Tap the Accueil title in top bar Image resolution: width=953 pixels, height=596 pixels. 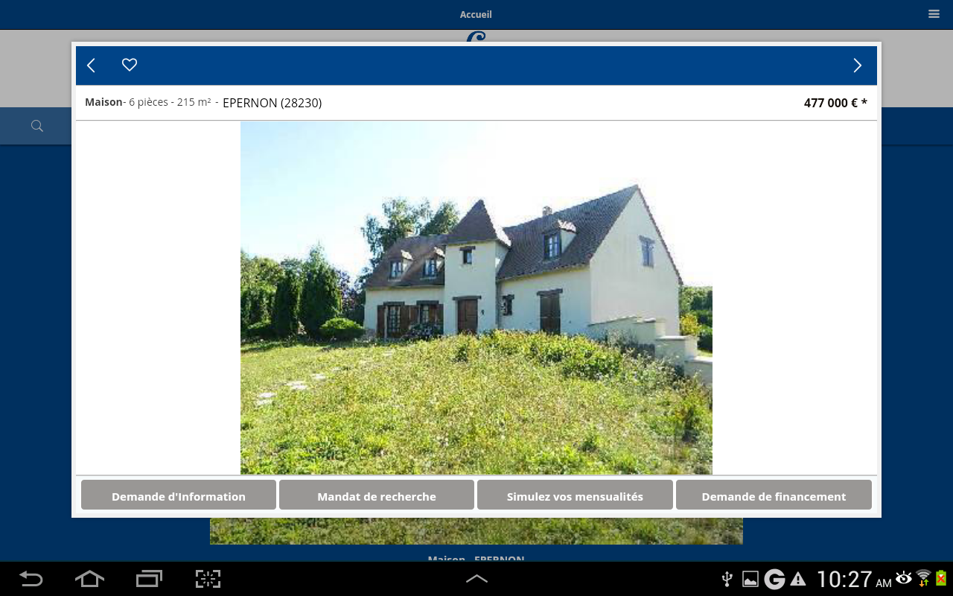coord(476,14)
